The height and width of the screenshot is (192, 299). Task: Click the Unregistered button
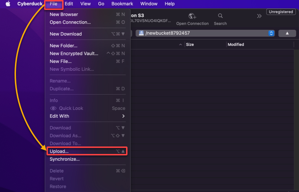(x=281, y=12)
